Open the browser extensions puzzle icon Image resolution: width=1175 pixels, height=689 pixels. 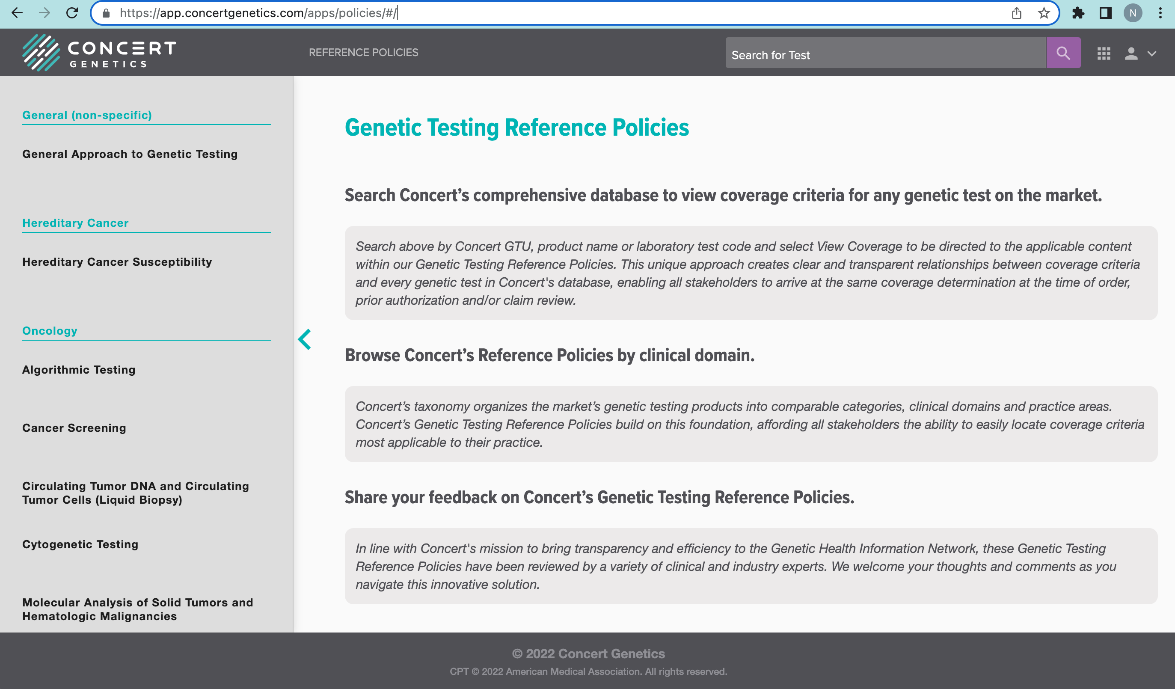click(x=1078, y=13)
